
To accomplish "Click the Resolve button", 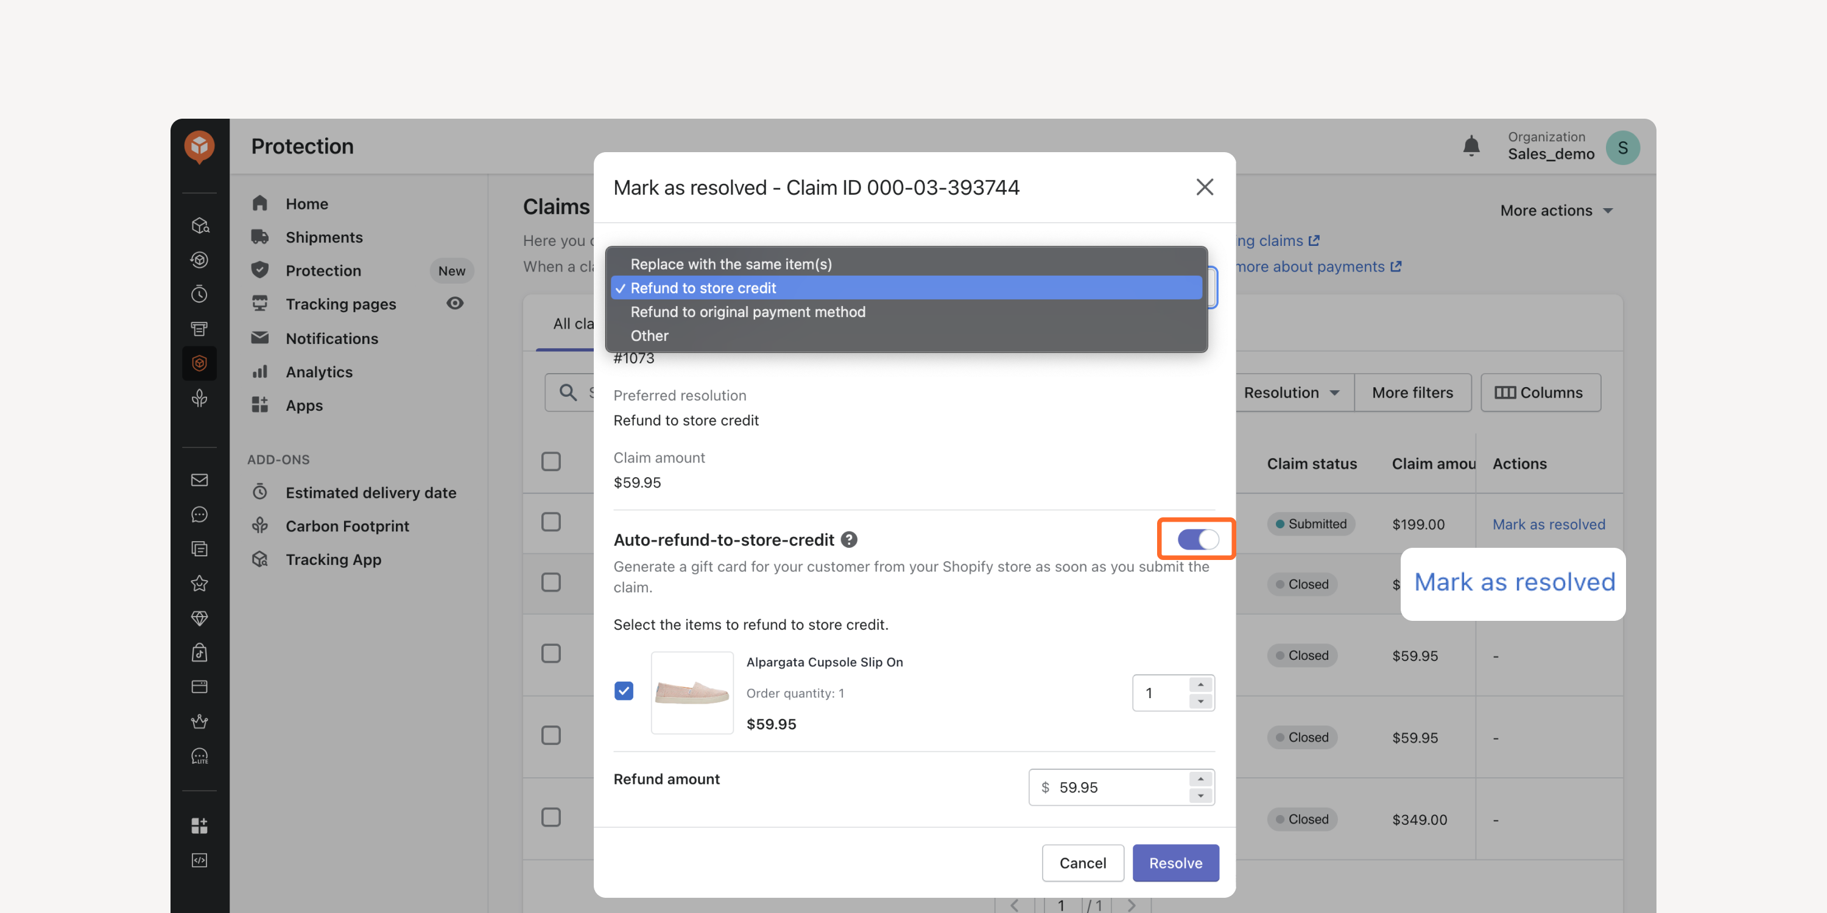I will (x=1175, y=862).
